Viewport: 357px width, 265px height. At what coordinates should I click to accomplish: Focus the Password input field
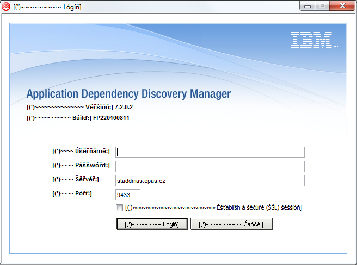point(210,166)
